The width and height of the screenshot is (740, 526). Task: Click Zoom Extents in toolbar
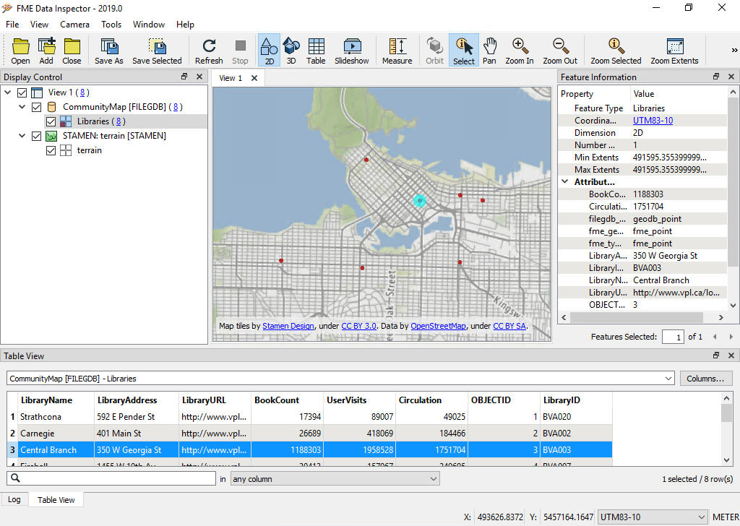pos(674,51)
